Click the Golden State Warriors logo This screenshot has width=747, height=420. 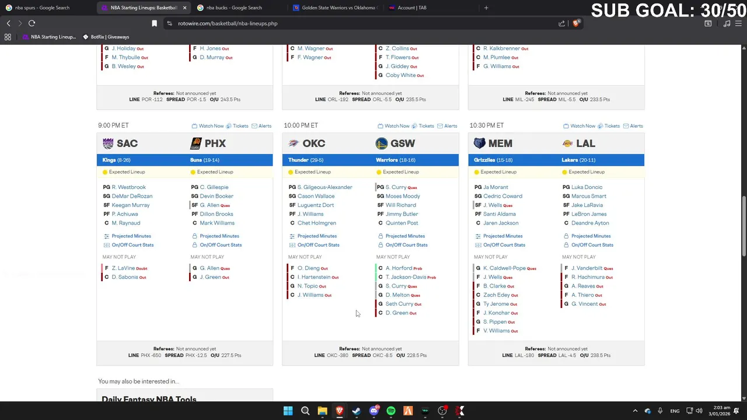click(382, 143)
